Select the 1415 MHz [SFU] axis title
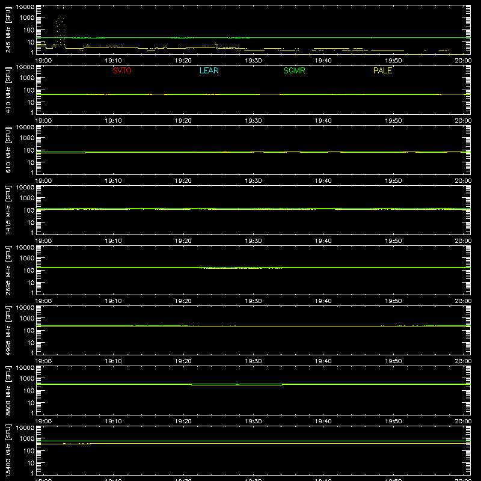 tap(8, 210)
